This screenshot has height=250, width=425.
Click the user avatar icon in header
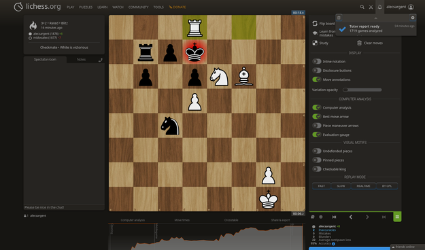pos(411,7)
